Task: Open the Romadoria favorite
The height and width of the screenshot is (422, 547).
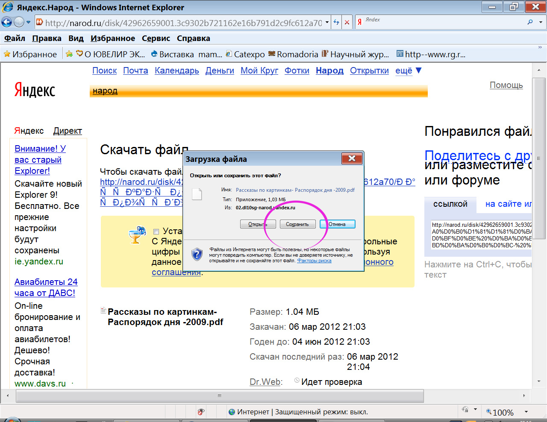Action: (x=293, y=54)
